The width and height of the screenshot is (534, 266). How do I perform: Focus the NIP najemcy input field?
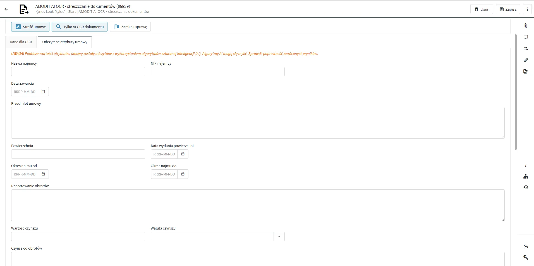(x=218, y=72)
